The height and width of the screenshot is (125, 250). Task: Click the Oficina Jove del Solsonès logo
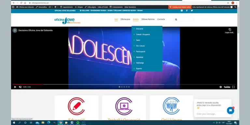[67, 21]
